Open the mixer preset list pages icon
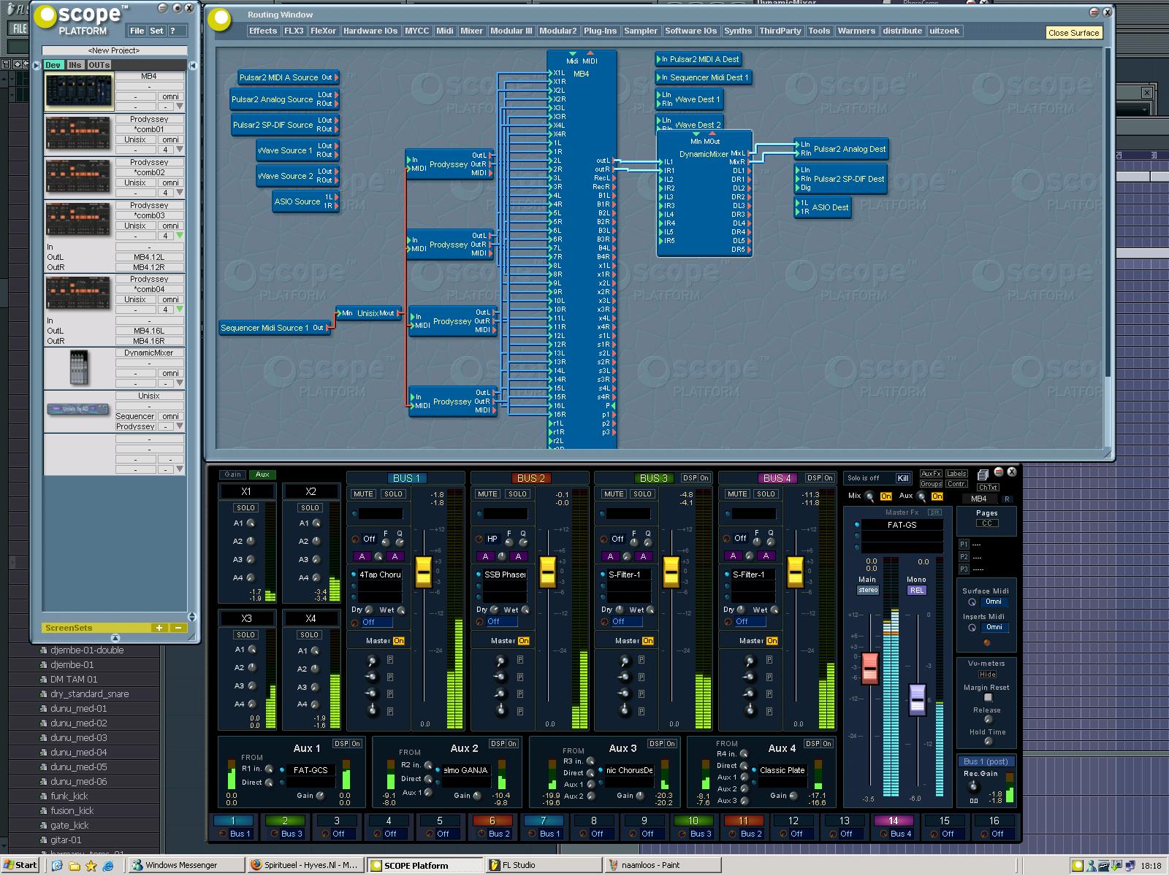The height and width of the screenshot is (876, 1169). [x=983, y=474]
